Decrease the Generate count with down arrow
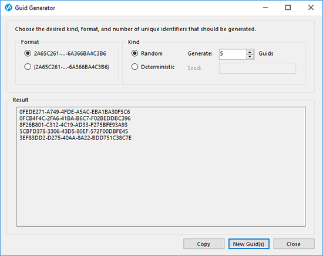The image size is (323, 256). click(x=250, y=57)
